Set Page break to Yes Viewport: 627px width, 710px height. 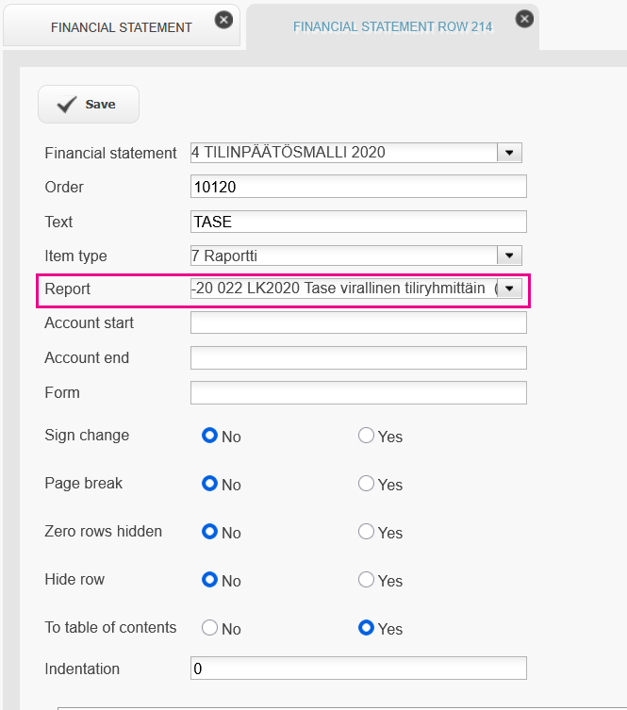point(366,484)
